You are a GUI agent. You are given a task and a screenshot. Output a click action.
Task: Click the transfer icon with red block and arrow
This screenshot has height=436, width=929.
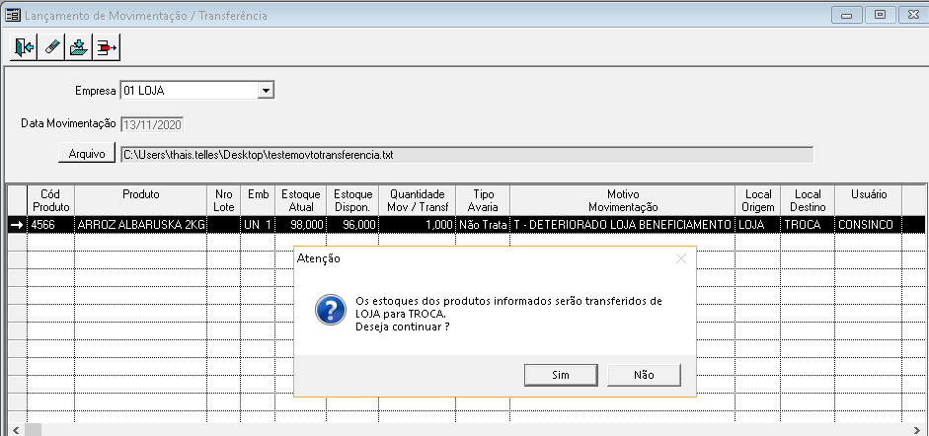pyautogui.click(x=107, y=47)
